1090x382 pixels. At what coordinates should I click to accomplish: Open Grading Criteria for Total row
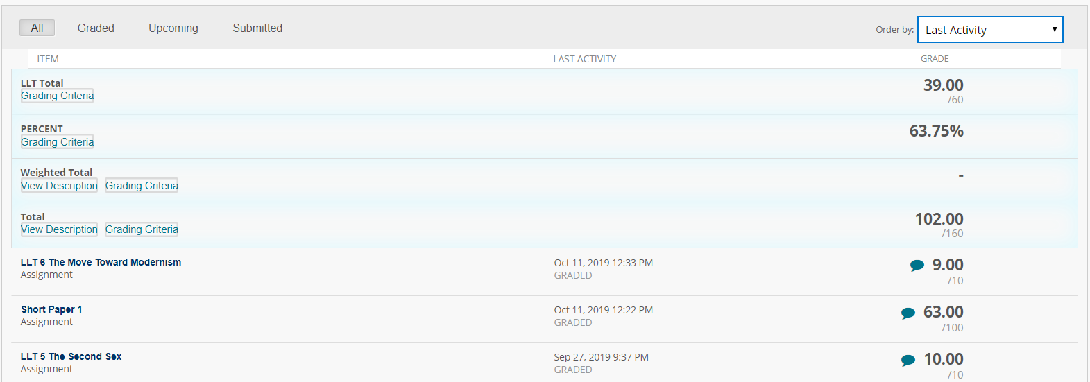pos(142,229)
